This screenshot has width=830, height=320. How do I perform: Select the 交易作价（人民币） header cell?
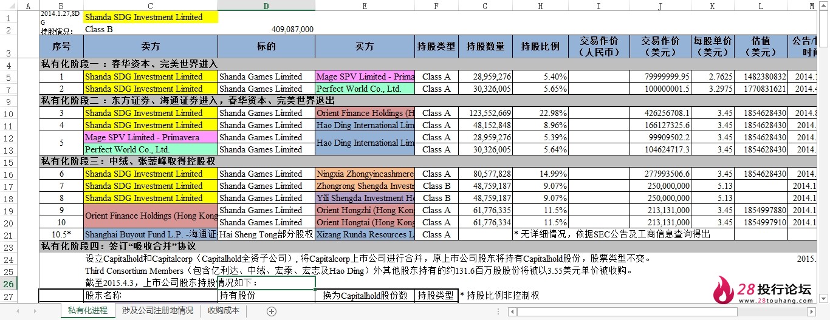[x=598, y=47]
